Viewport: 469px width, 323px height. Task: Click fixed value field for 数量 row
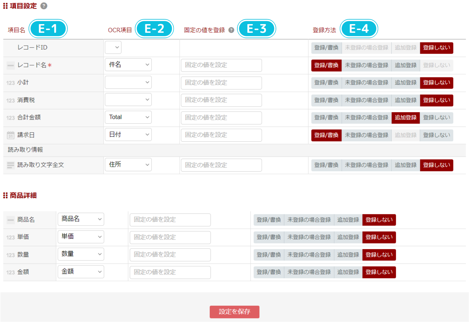(170, 255)
